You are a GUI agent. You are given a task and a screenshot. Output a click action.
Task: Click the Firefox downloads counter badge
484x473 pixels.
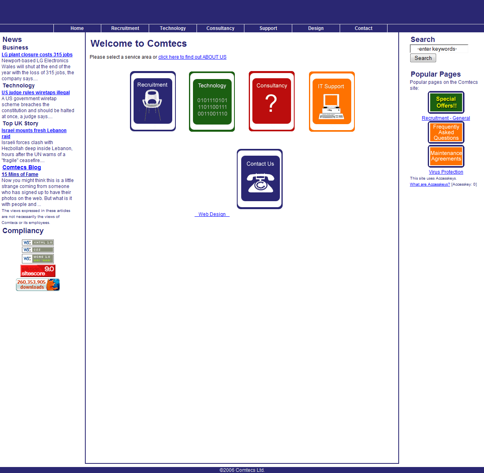click(38, 285)
